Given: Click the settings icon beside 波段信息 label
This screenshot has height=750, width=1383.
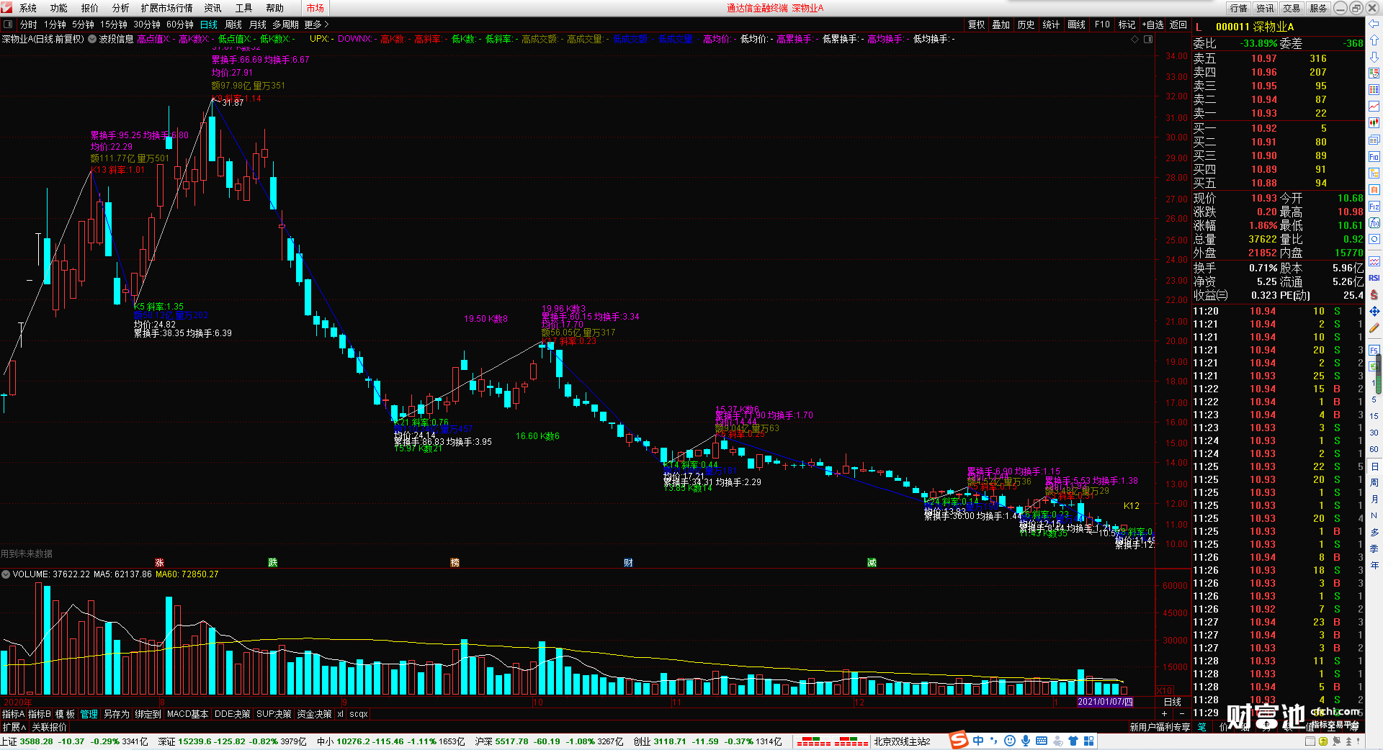Looking at the screenshot, I should pyautogui.click(x=92, y=39).
